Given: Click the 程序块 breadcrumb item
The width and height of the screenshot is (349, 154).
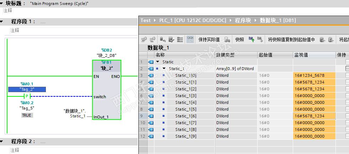Looking at the screenshot, I should [x=243, y=21].
